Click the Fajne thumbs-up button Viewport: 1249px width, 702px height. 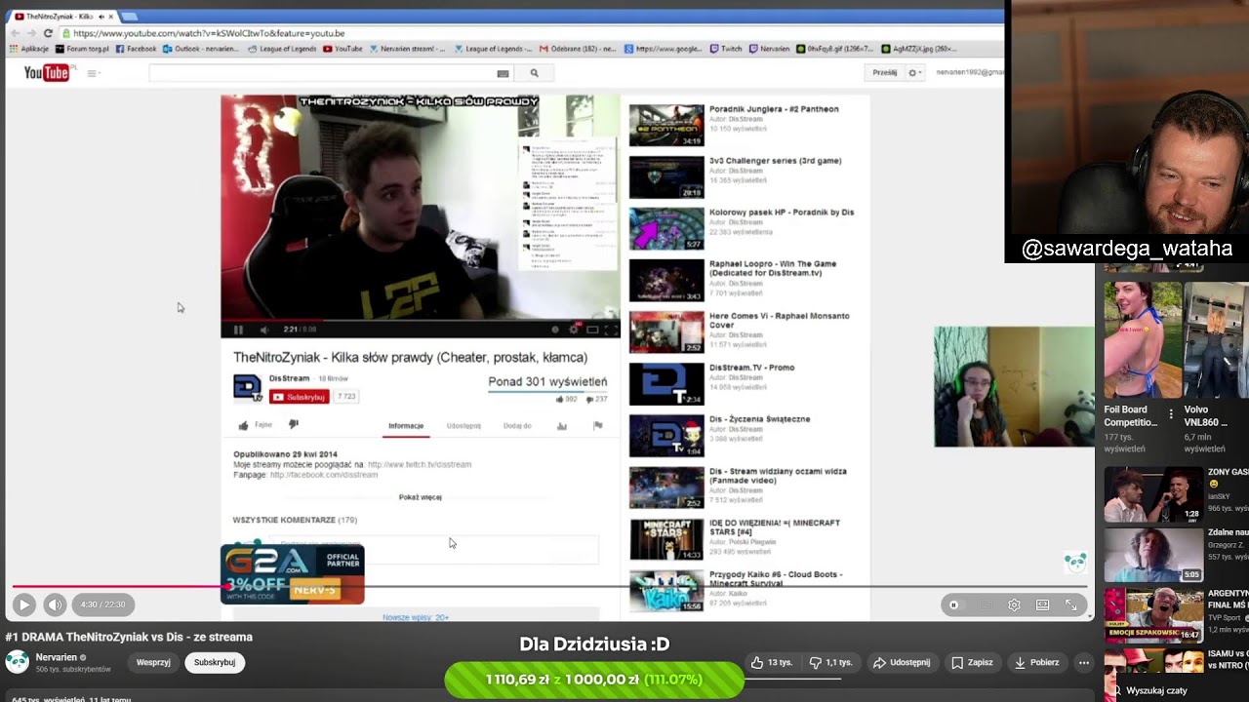[256, 425]
